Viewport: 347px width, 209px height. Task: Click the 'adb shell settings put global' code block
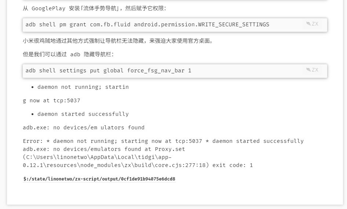pos(175,71)
